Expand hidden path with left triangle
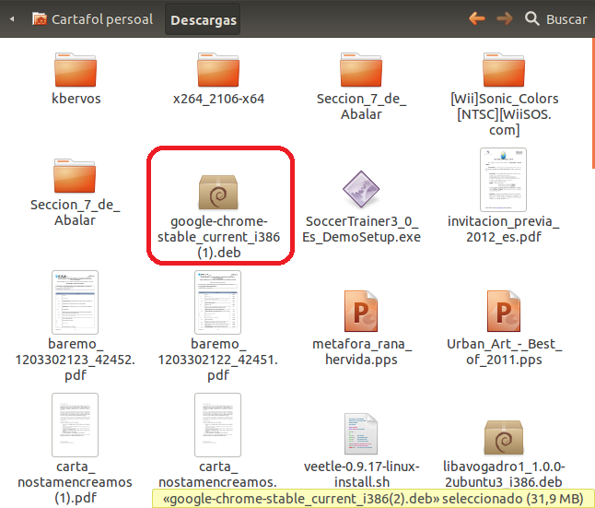The image size is (595, 508). (x=12, y=18)
